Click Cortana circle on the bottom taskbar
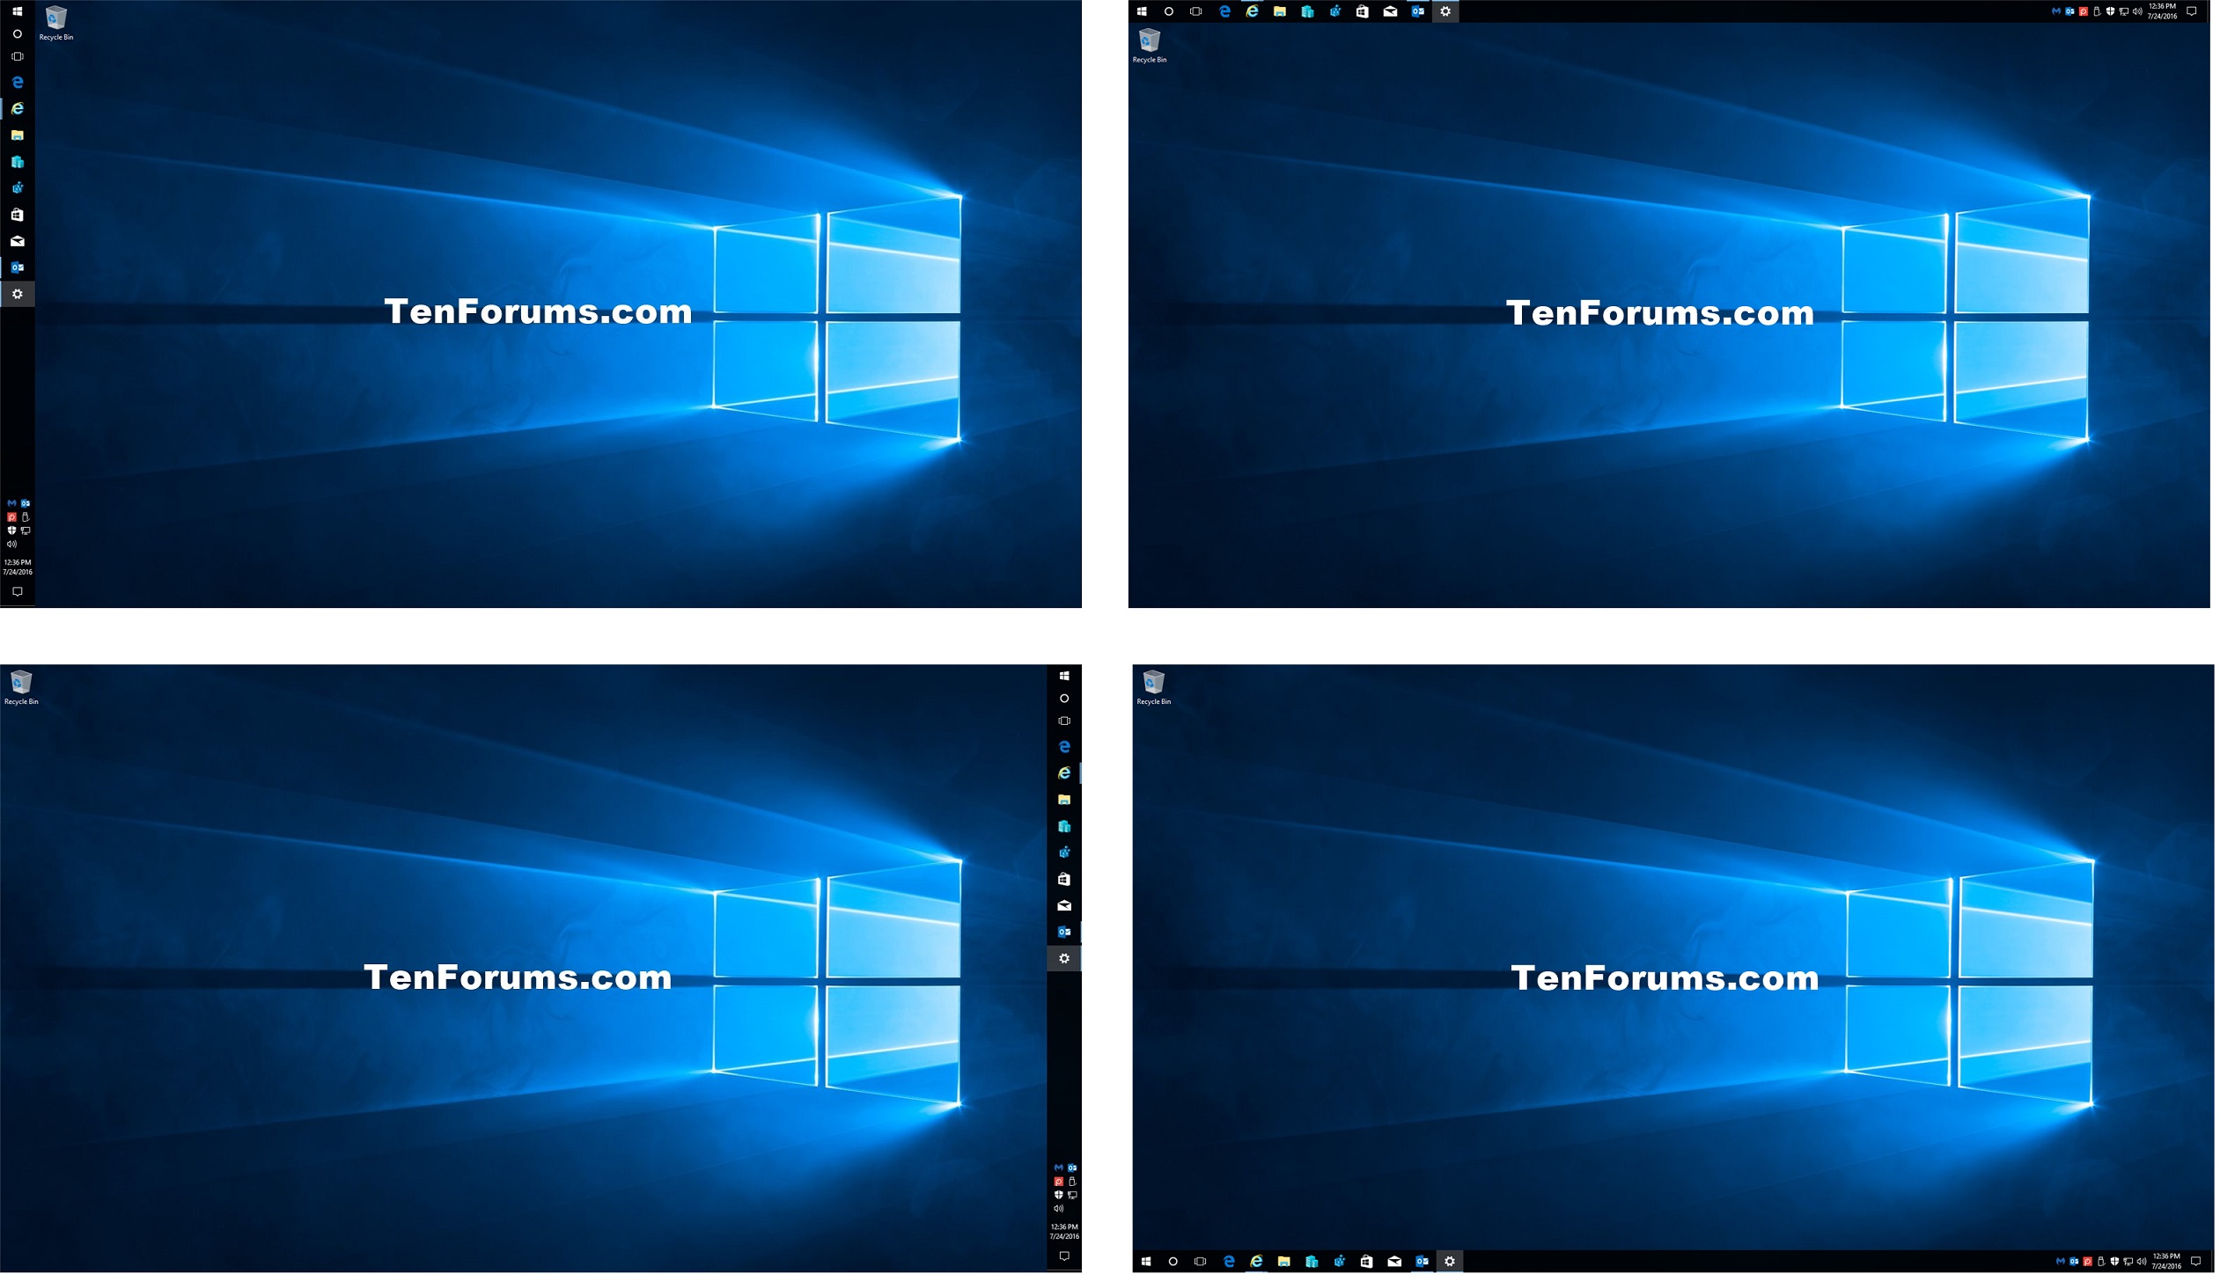Image resolution: width=2220 pixels, height=1281 pixels. tap(1172, 1262)
